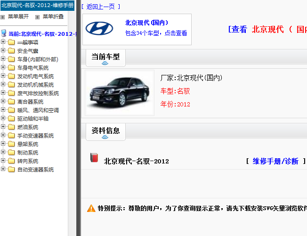Click the black 名驭 car thumbnail
The image size is (307, 236).
(120, 93)
